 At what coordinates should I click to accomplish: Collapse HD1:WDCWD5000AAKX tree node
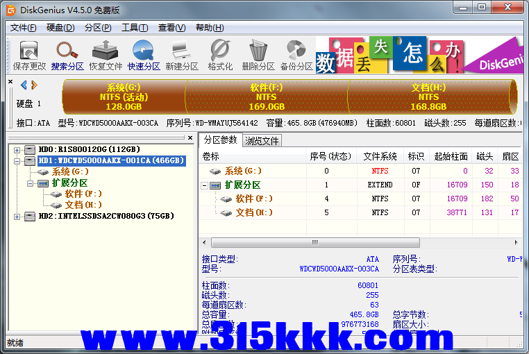tap(17, 161)
